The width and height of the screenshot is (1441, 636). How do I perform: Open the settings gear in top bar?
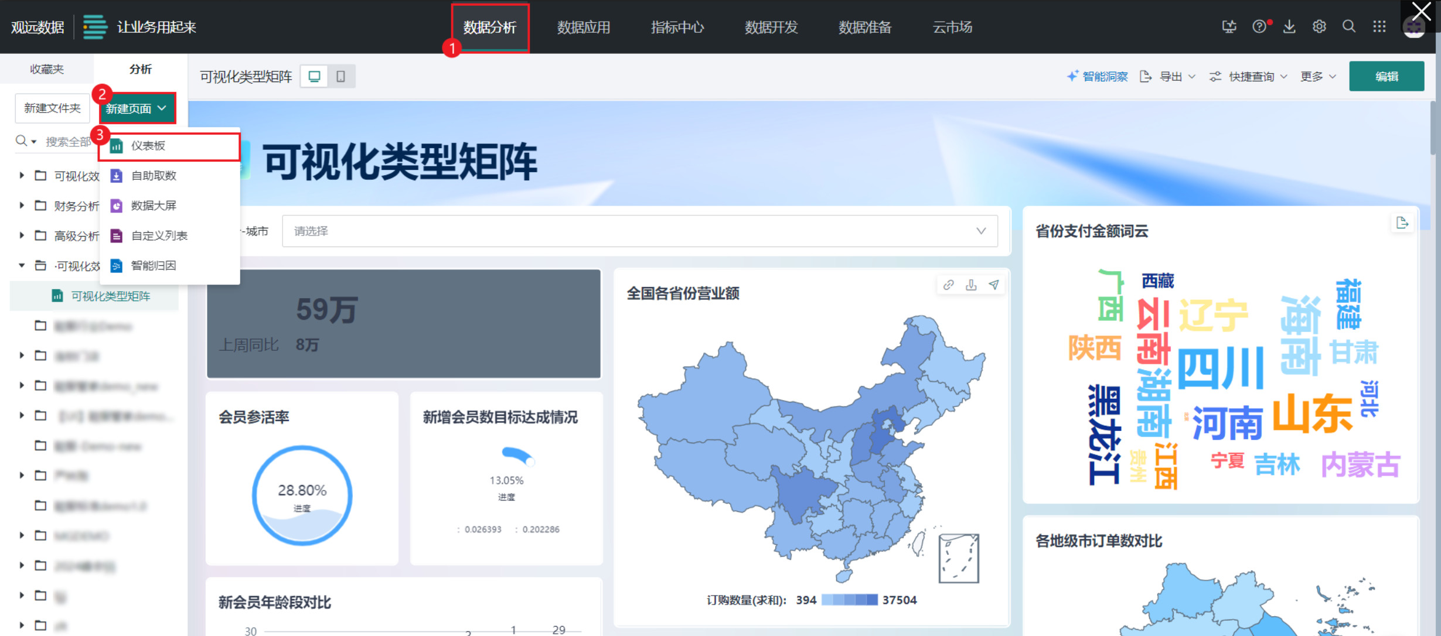[x=1319, y=27]
